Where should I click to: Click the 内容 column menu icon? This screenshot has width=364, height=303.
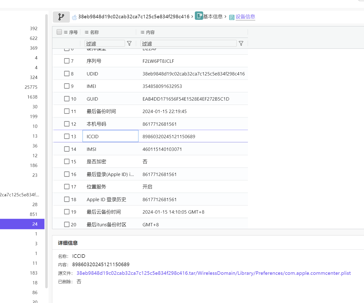143,32
